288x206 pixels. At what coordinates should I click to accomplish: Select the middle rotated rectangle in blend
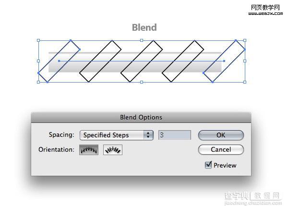(x=142, y=61)
